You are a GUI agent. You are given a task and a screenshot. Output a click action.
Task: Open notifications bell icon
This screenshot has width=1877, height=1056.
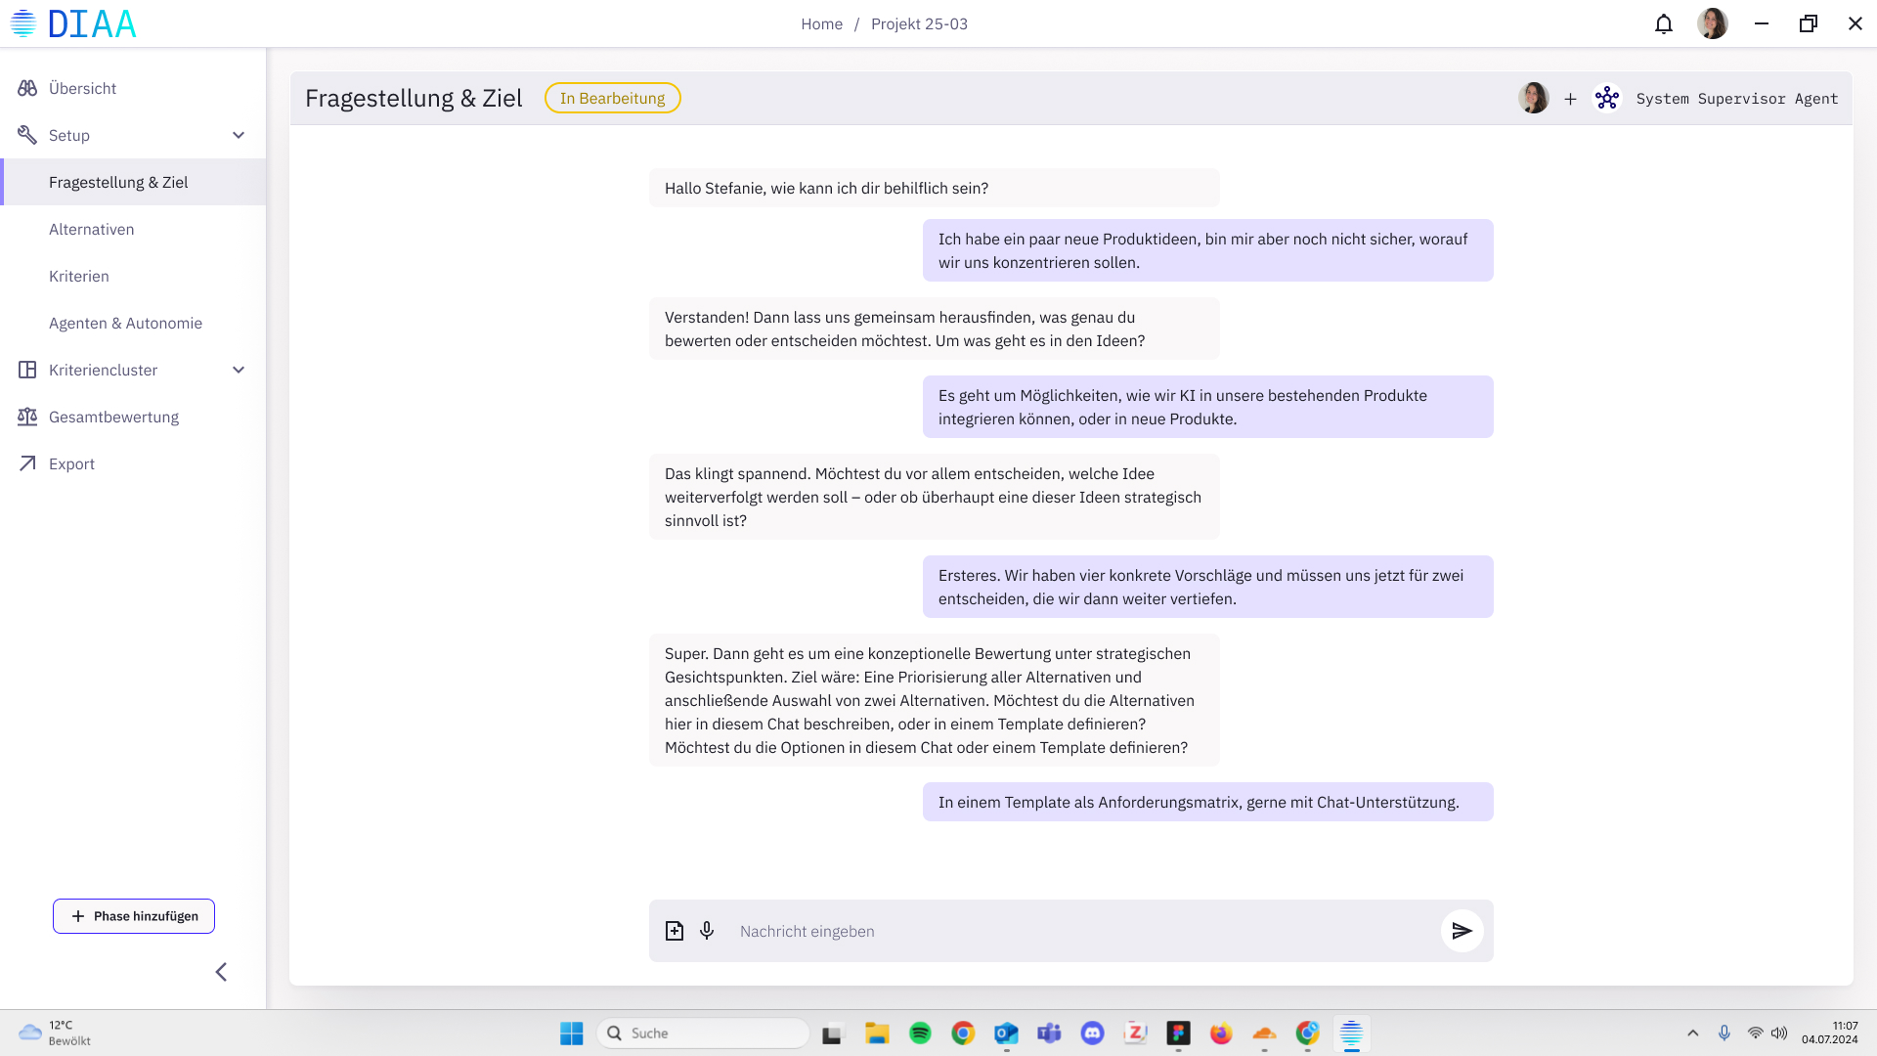click(1664, 23)
